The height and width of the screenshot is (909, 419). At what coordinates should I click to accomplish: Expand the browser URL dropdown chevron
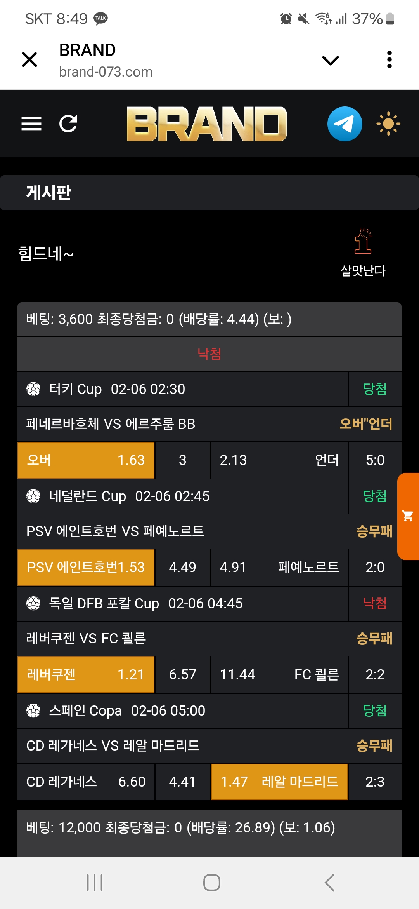[331, 60]
